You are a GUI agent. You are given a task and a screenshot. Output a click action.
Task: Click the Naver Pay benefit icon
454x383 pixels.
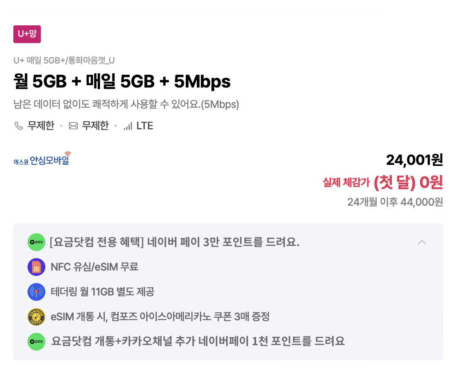tap(36, 242)
